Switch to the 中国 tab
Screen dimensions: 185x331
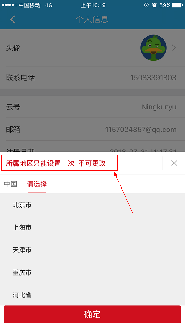(x=10, y=184)
